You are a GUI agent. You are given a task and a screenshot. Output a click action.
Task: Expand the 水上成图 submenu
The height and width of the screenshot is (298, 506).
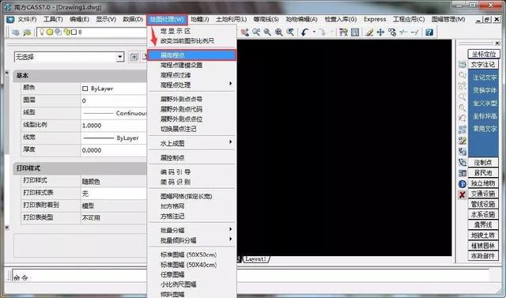pyautogui.click(x=191, y=143)
